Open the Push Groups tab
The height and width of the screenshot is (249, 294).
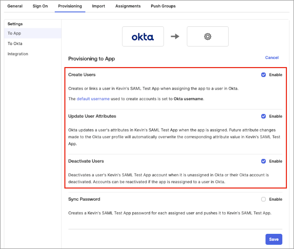[163, 6]
